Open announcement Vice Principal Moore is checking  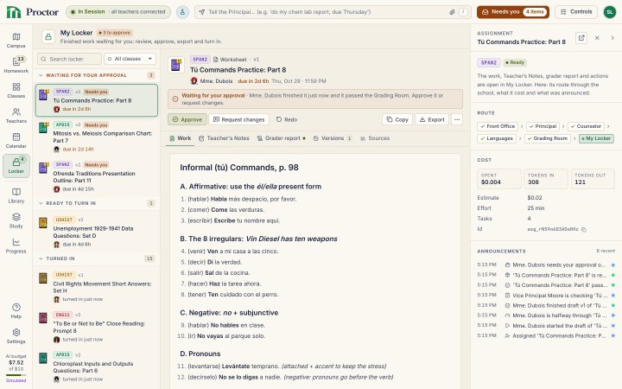click(x=546, y=296)
